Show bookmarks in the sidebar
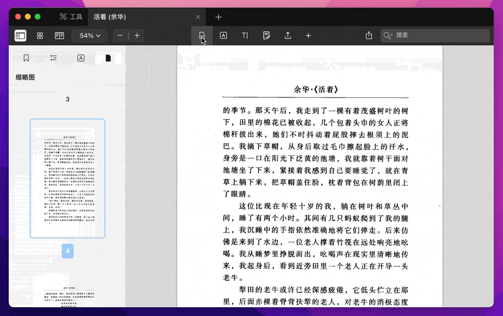The image size is (503, 316). (26, 58)
